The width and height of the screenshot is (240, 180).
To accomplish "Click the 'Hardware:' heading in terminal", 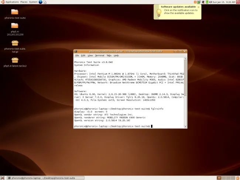I will [x=80, y=71].
